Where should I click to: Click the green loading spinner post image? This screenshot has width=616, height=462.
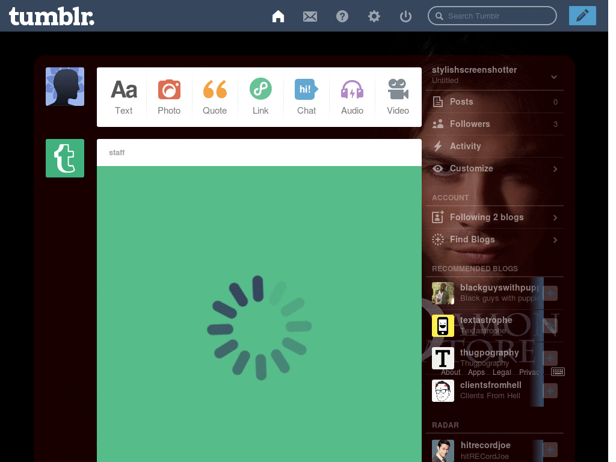pos(259,314)
